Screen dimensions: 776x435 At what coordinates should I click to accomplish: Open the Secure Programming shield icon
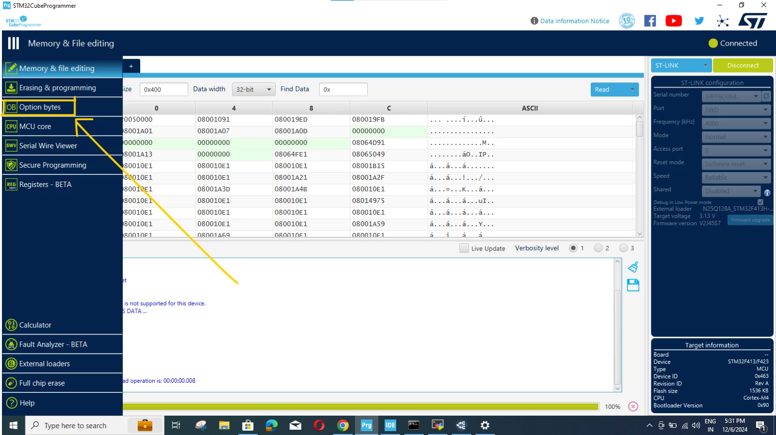(x=11, y=165)
